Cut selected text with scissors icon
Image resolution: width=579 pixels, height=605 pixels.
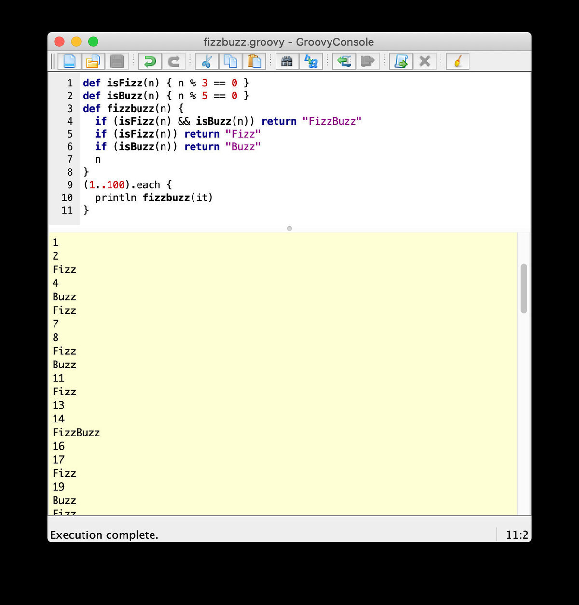click(x=207, y=61)
